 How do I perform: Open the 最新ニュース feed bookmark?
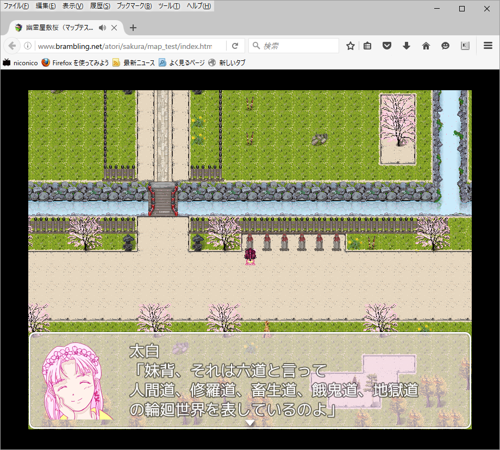134,63
